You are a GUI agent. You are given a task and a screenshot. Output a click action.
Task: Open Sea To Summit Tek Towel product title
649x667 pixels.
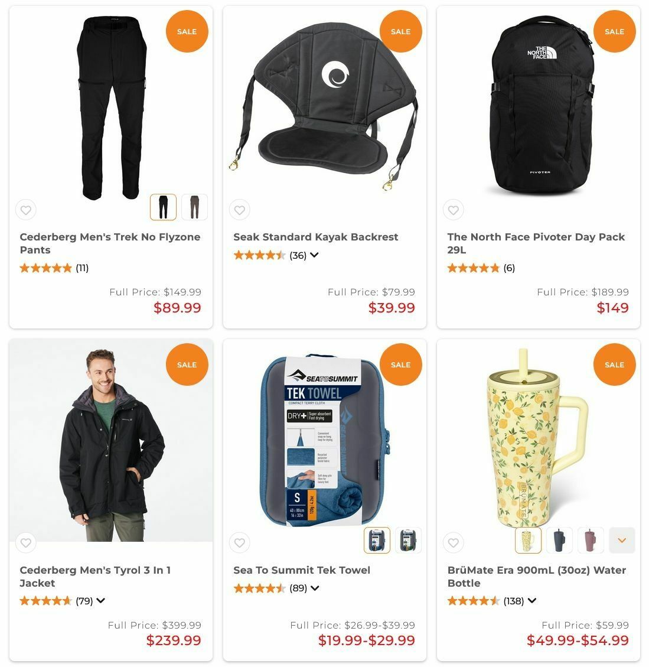pyautogui.click(x=302, y=570)
